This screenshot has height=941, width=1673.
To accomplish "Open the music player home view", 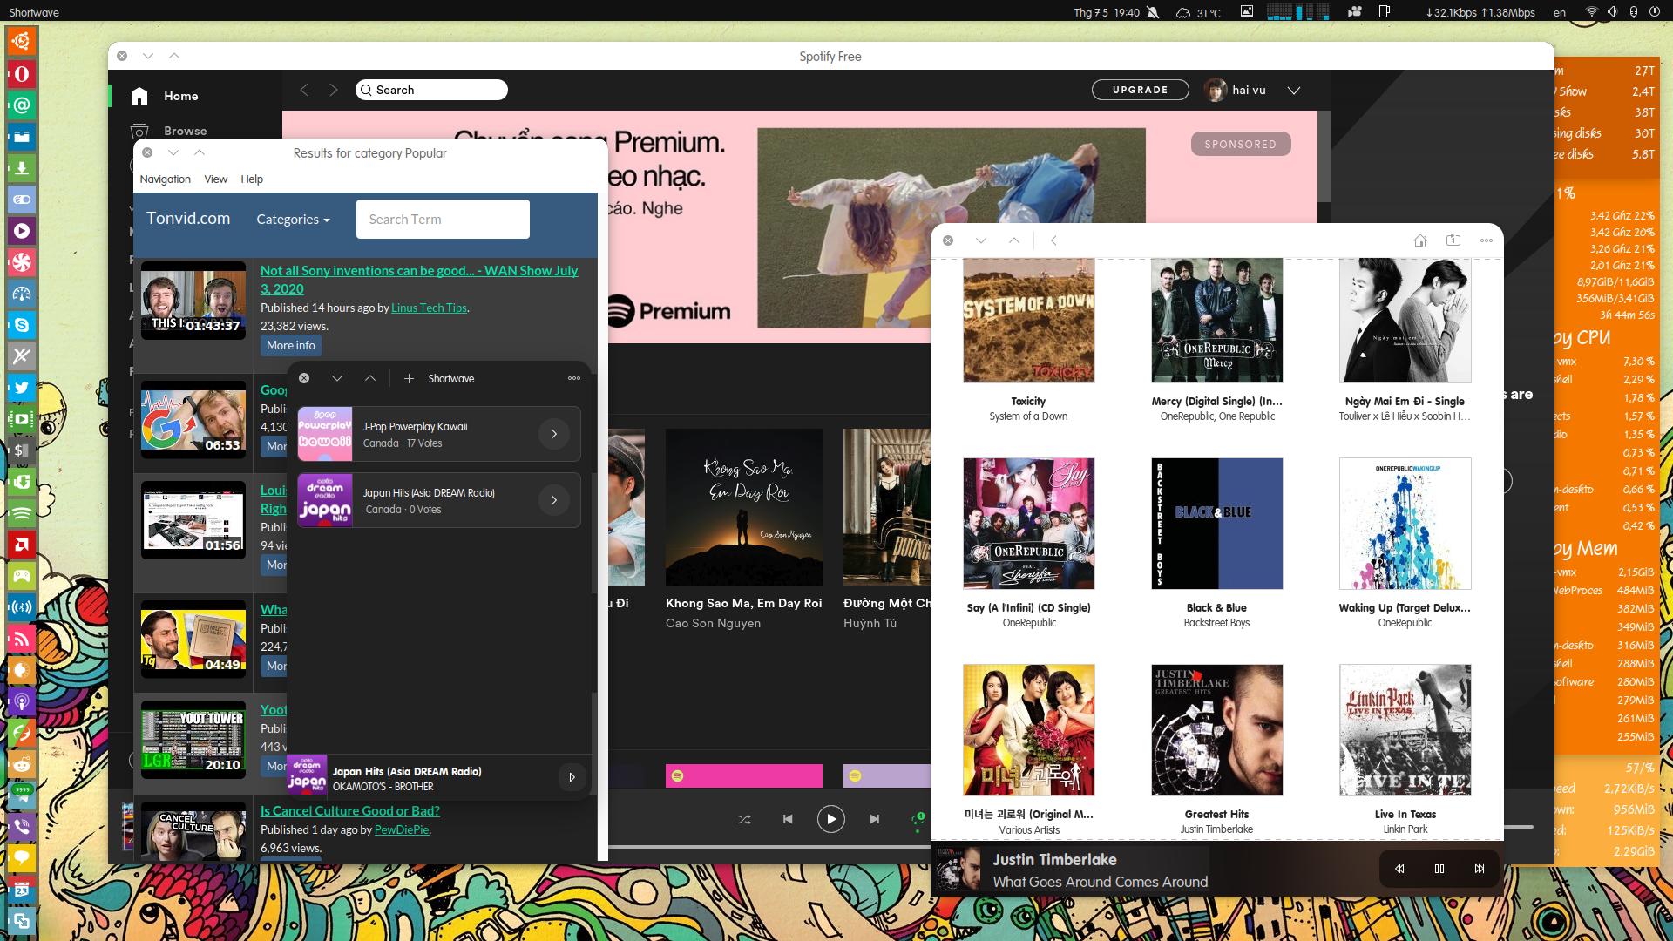I will click(1420, 240).
